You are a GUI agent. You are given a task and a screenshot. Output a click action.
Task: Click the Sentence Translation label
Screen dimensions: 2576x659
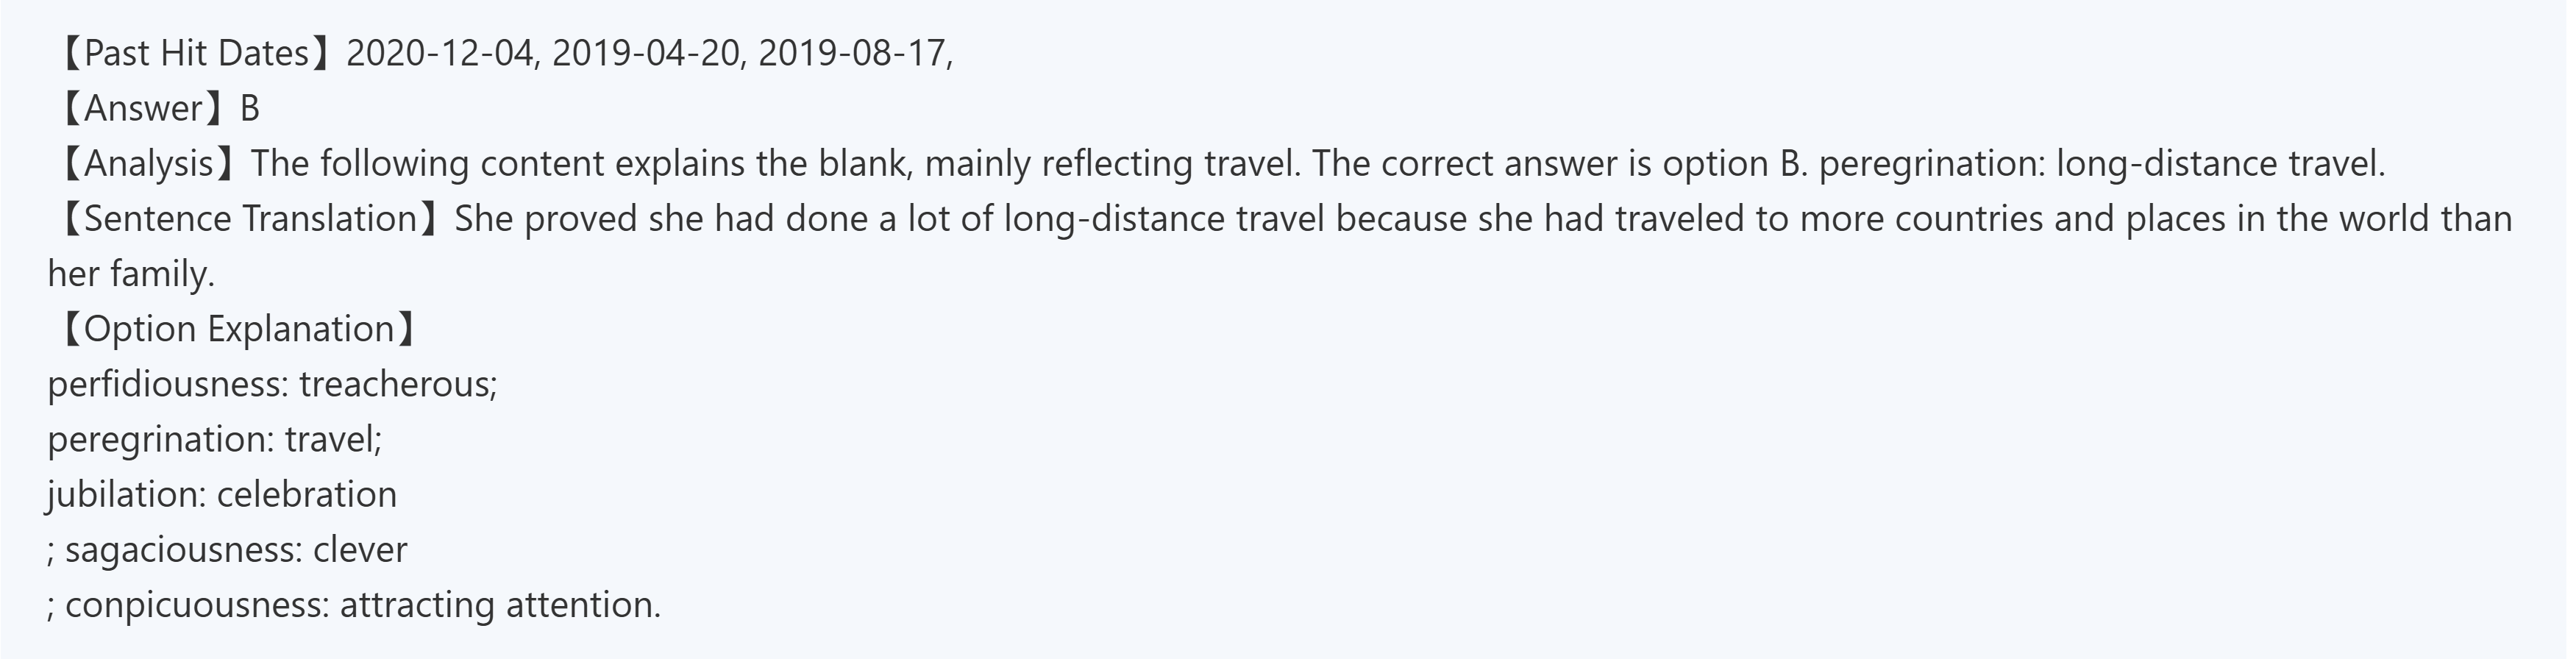click(249, 218)
